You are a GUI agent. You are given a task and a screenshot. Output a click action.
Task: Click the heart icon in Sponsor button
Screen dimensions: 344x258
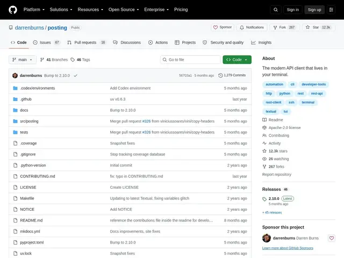(x=216, y=27)
